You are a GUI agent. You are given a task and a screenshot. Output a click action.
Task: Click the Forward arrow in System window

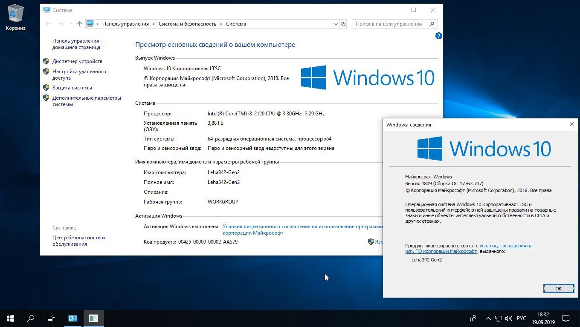61,24
